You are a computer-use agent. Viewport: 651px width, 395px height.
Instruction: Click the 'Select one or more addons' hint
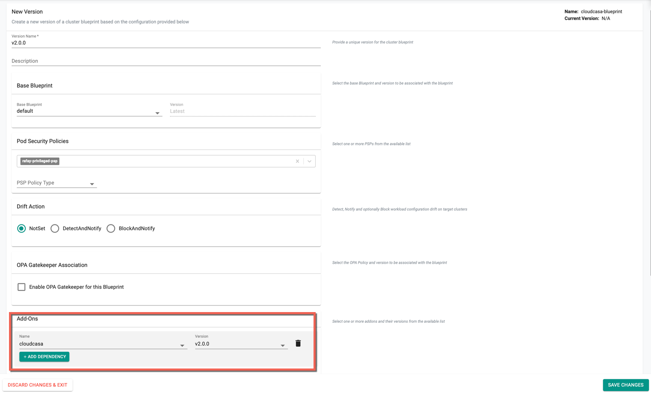tap(388, 321)
